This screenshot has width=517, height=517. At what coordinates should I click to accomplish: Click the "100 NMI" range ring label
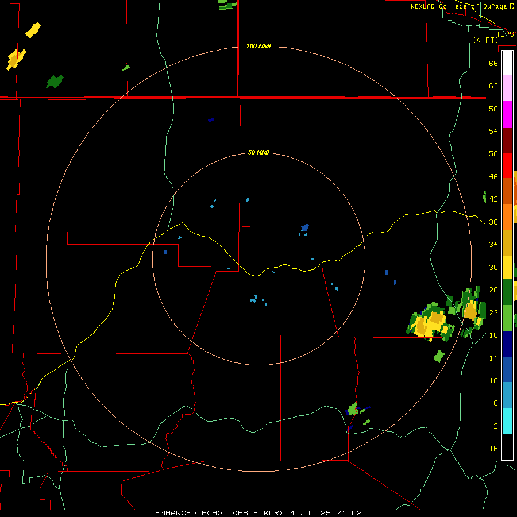pyautogui.click(x=258, y=46)
